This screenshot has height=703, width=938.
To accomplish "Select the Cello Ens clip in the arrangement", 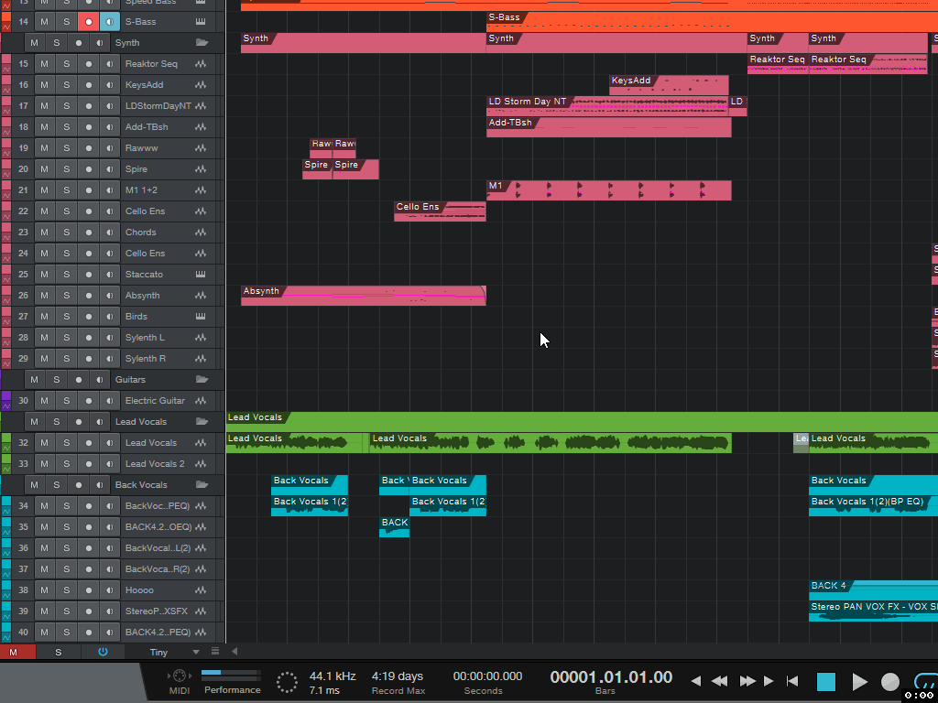I will 440,211.
